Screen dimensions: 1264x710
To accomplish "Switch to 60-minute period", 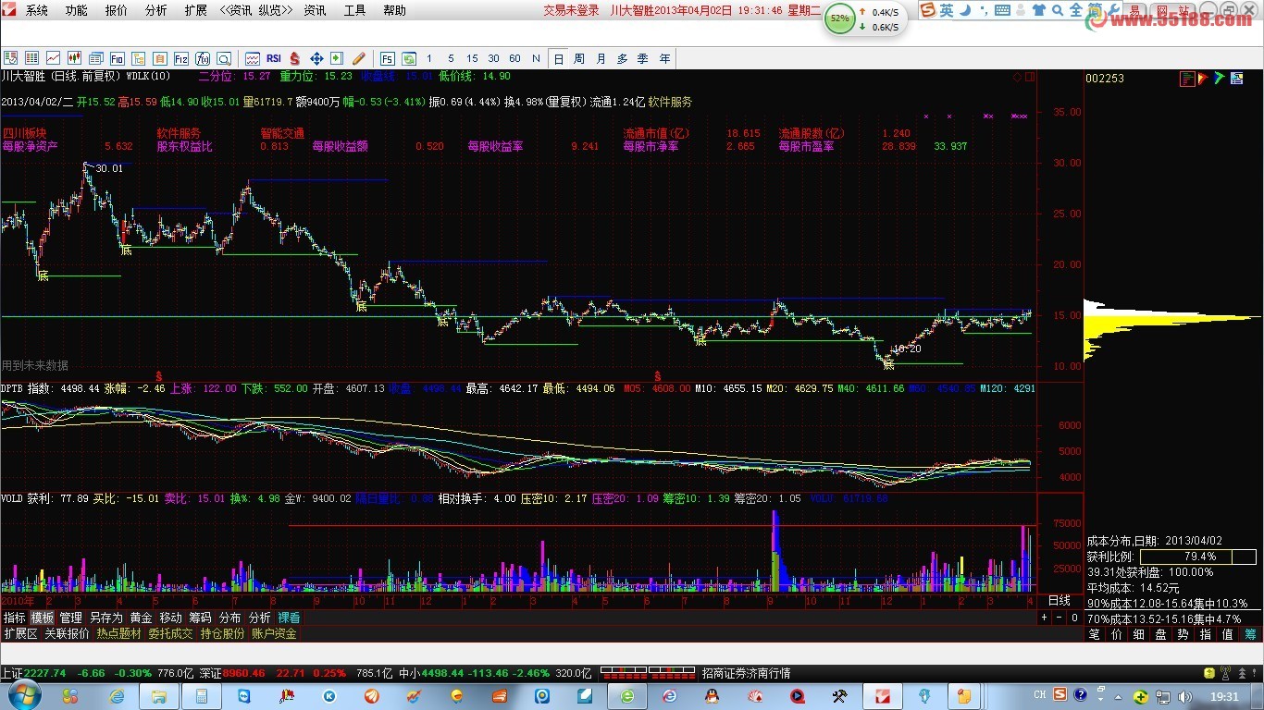I will point(514,57).
